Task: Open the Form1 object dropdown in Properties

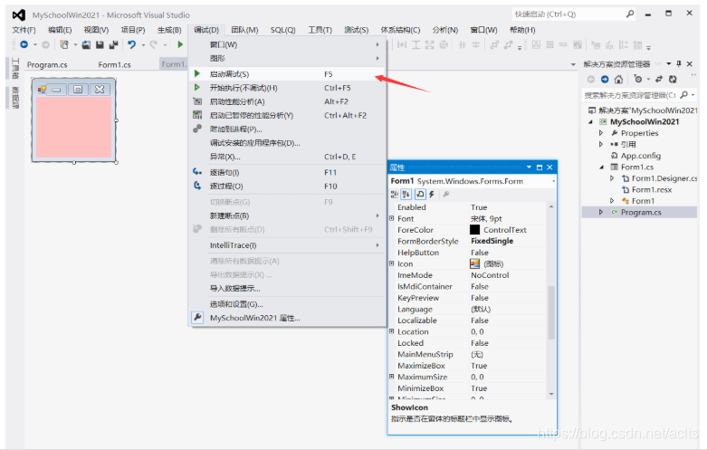Action: (x=553, y=181)
